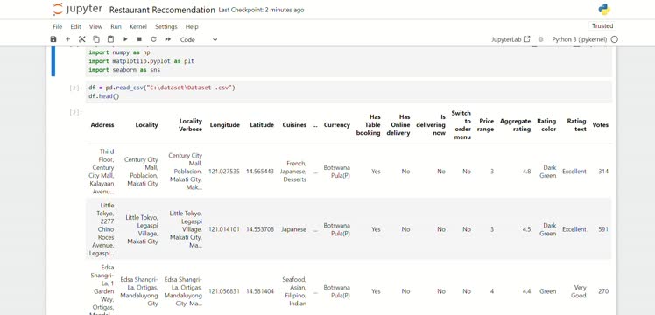The height and width of the screenshot is (315, 655).
Task: Insert a new cell with plus icon
Action: pyautogui.click(x=67, y=39)
